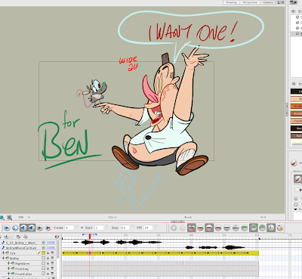Screen dimensions: 302x279
Task: Click the sound icon on S_01_Bobby_I_Want layer
Action: pos(44,243)
